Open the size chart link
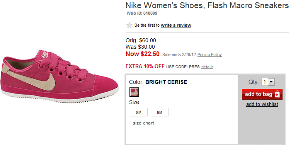This screenshot has height=145, width=291. (143, 123)
